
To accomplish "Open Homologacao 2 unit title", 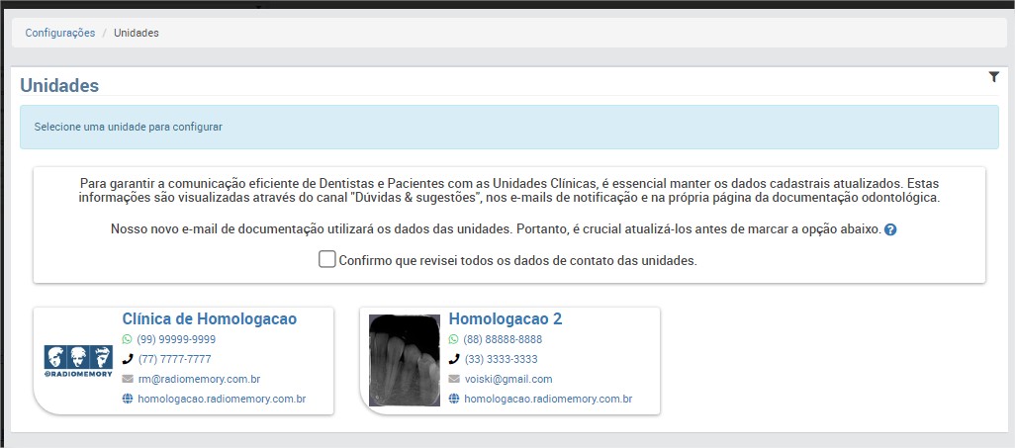I will 506,318.
